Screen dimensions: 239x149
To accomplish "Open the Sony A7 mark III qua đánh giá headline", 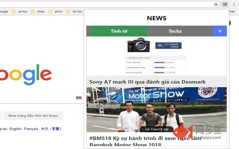I will 148,82.
